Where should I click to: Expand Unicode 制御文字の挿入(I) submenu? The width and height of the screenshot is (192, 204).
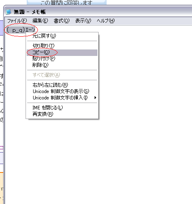click(62, 98)
